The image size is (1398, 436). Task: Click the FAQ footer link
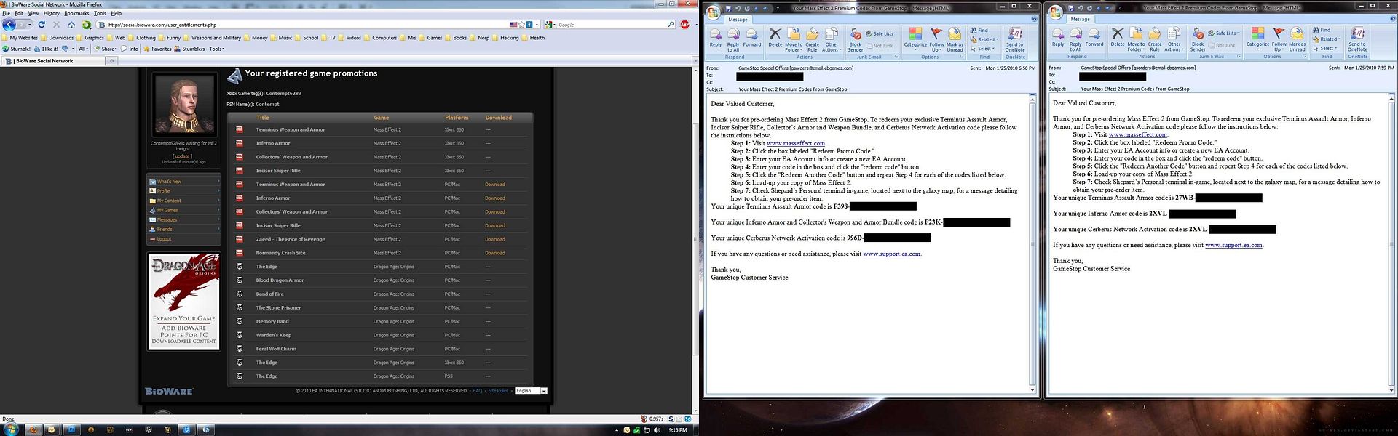tap(478, 391)
